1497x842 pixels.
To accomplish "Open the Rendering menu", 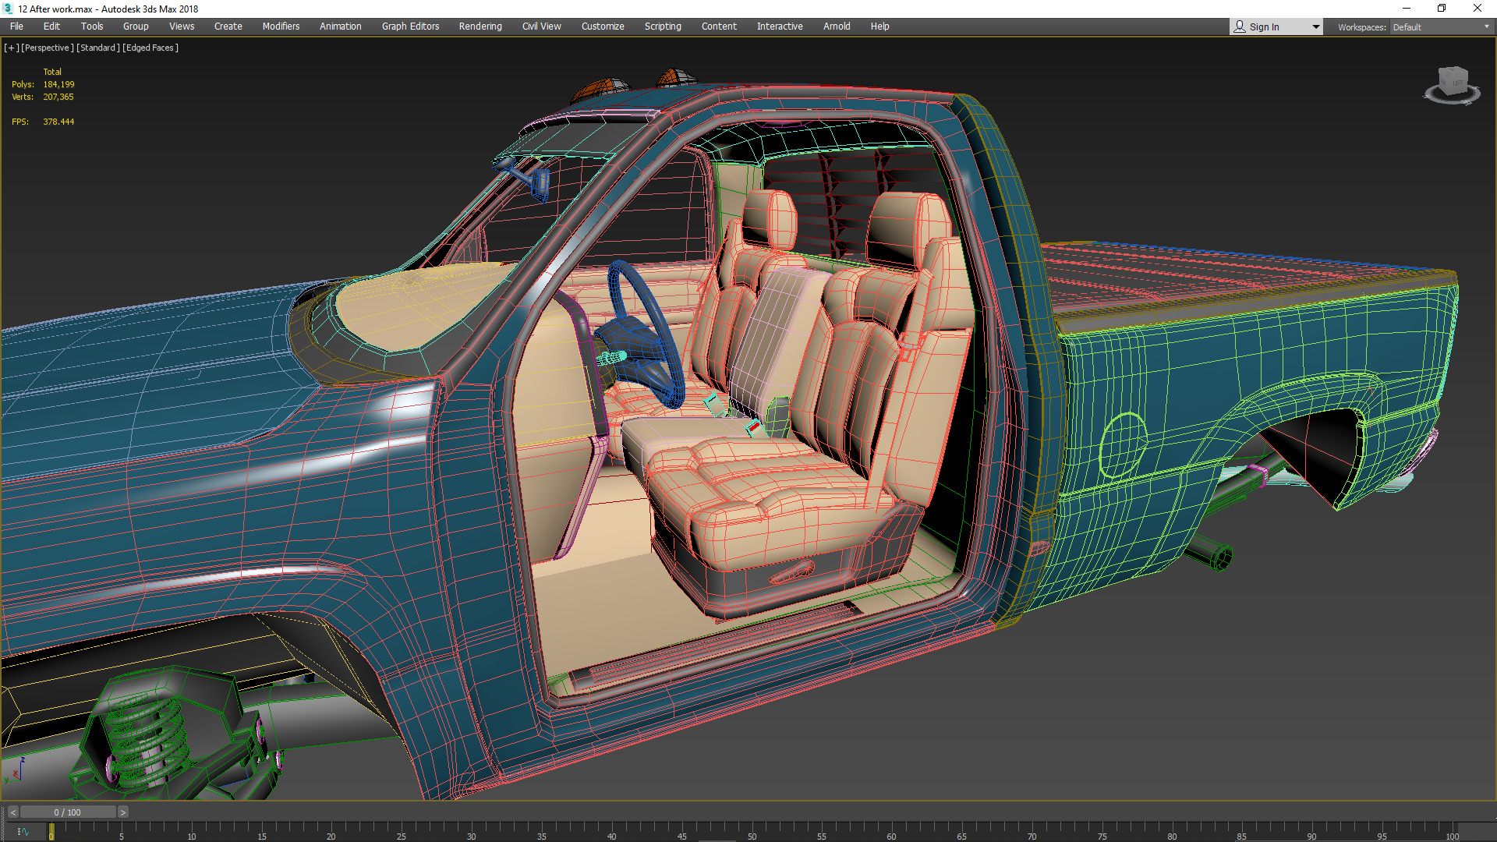I will tap(480, 27).
